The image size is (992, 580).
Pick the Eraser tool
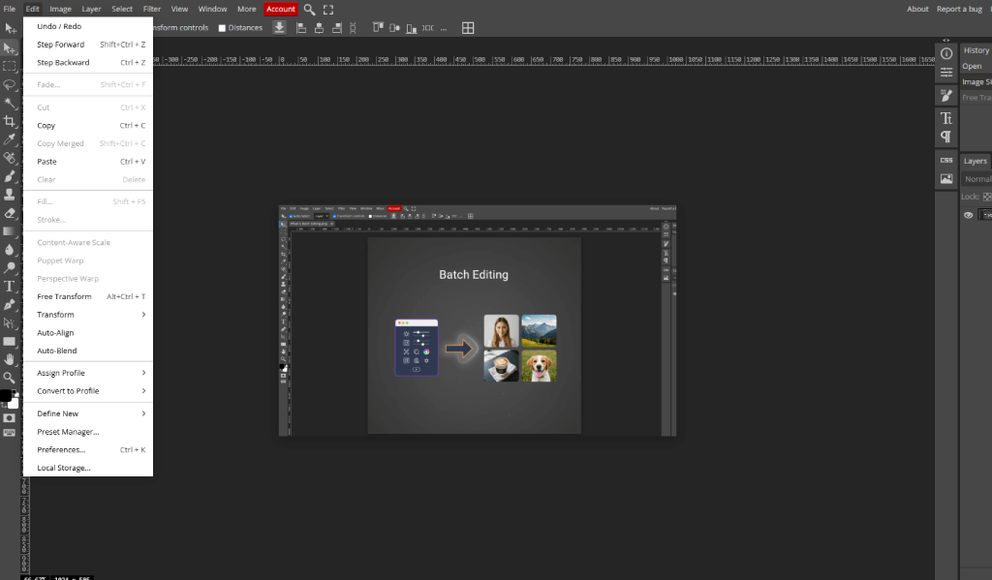[x=10, y=213]
